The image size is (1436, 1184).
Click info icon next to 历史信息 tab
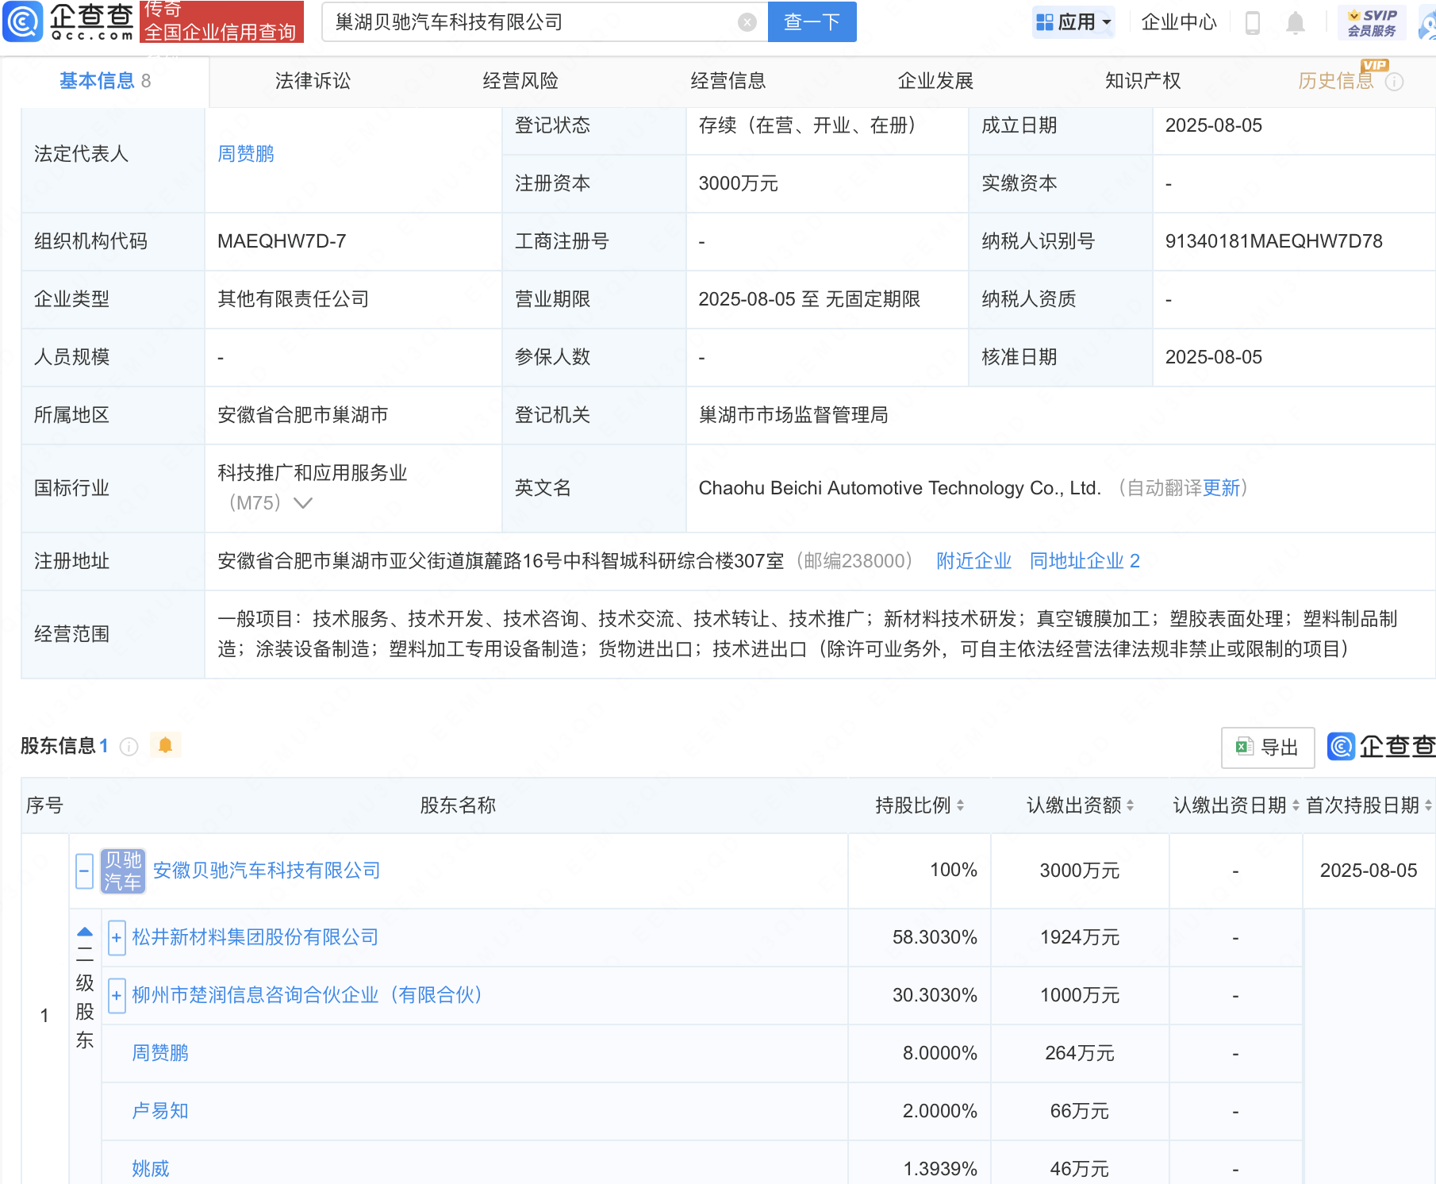coord(1394,82)
